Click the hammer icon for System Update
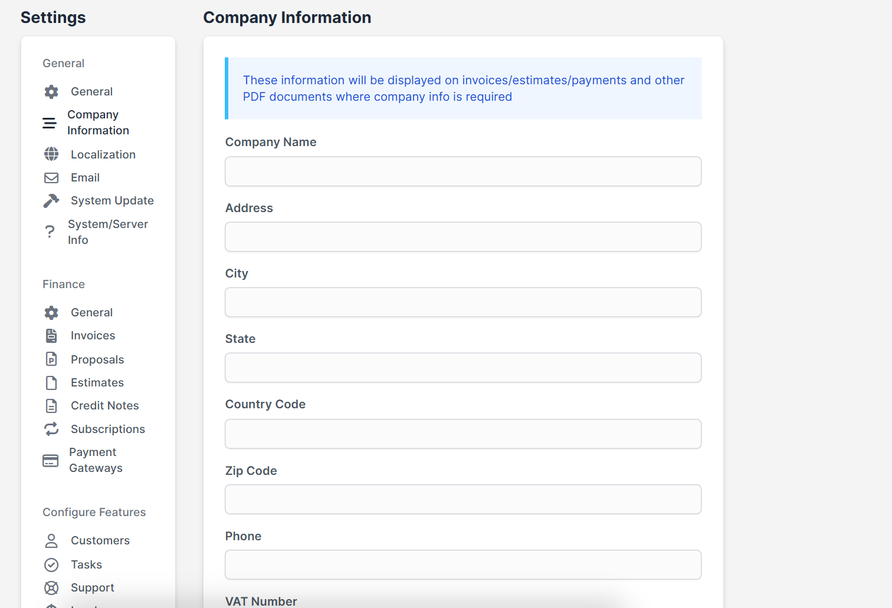892x608 pixels. 51,201
